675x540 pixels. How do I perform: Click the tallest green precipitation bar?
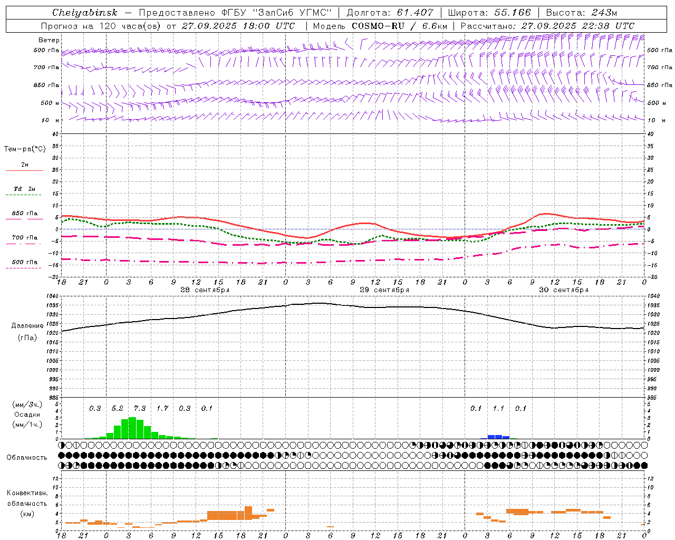pyautogui.click(x=132, y=428)
